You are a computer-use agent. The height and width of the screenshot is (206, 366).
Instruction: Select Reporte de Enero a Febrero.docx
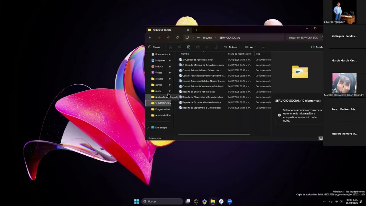[198, 92]
